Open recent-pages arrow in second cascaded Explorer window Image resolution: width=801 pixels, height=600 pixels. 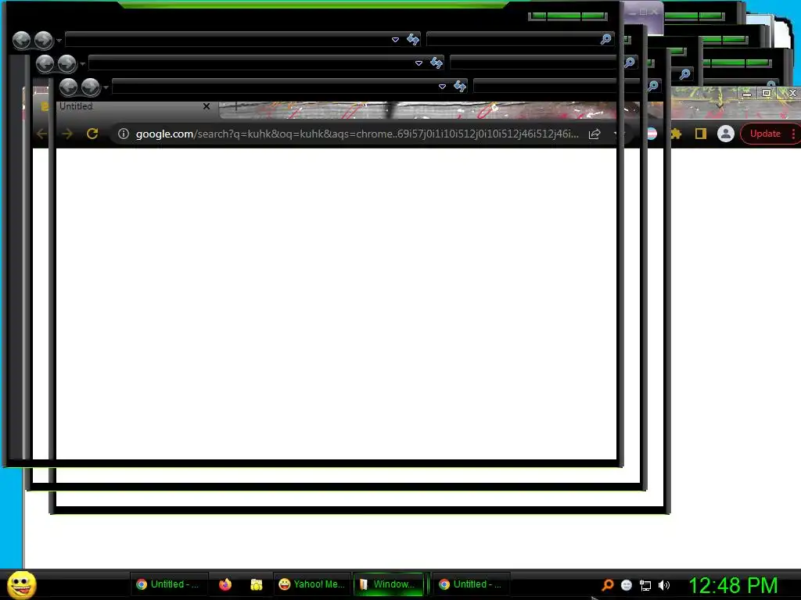pos(83,64)
